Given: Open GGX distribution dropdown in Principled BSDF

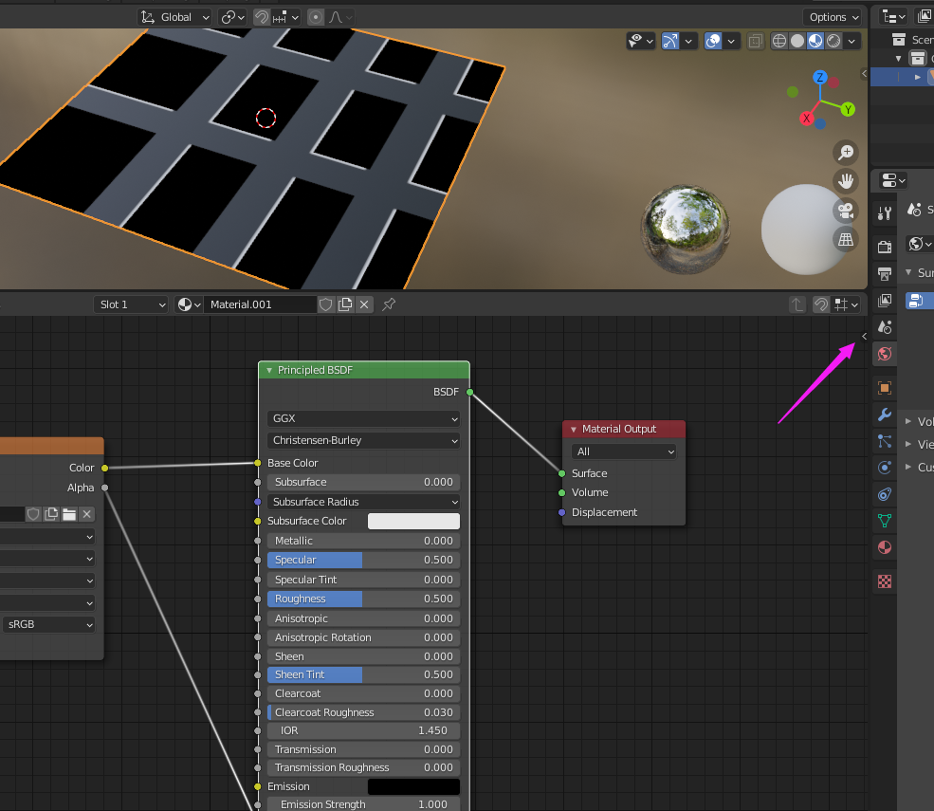Looking at the screenshot, I should (x=364, y=418).
